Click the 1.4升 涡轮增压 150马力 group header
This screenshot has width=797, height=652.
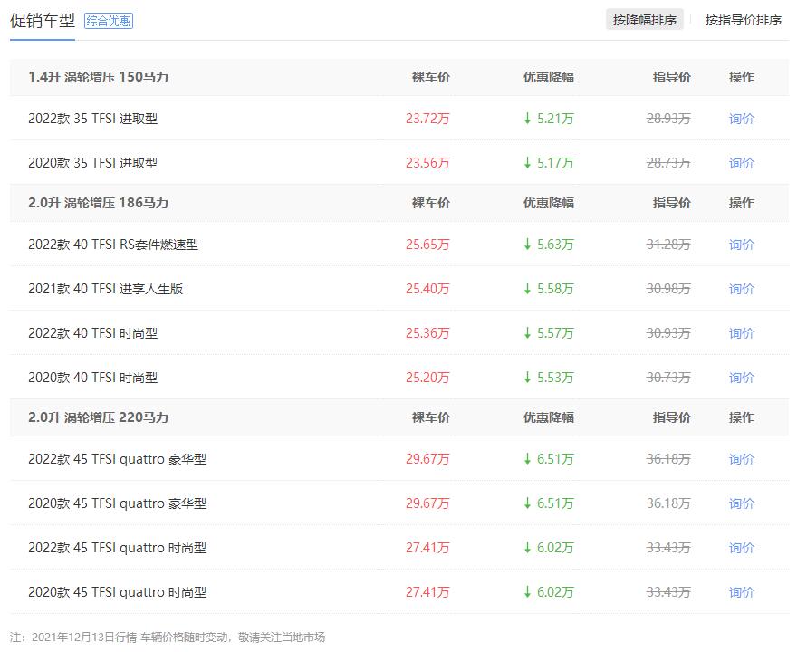(98, 77)
